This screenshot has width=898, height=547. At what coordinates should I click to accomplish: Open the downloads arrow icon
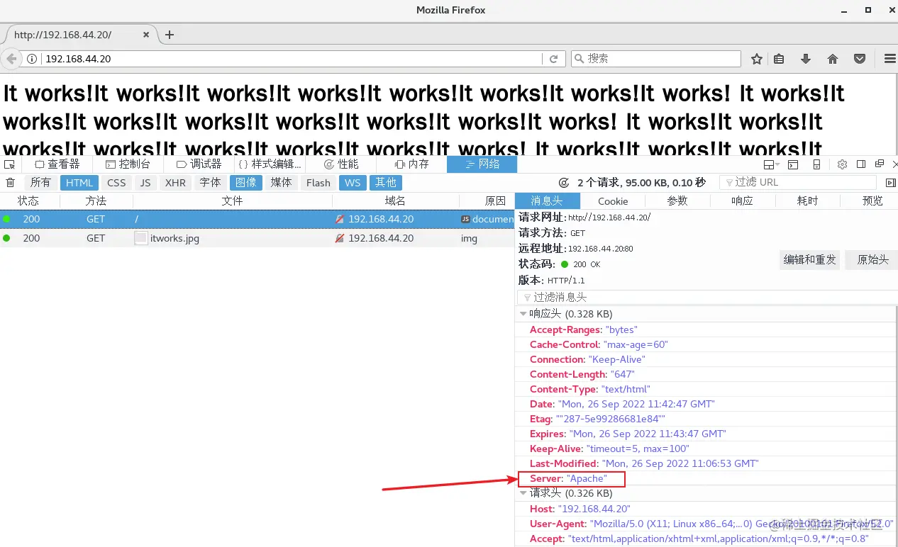point(806,59)
